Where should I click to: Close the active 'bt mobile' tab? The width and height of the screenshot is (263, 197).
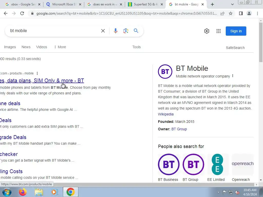tap(203, 5)
